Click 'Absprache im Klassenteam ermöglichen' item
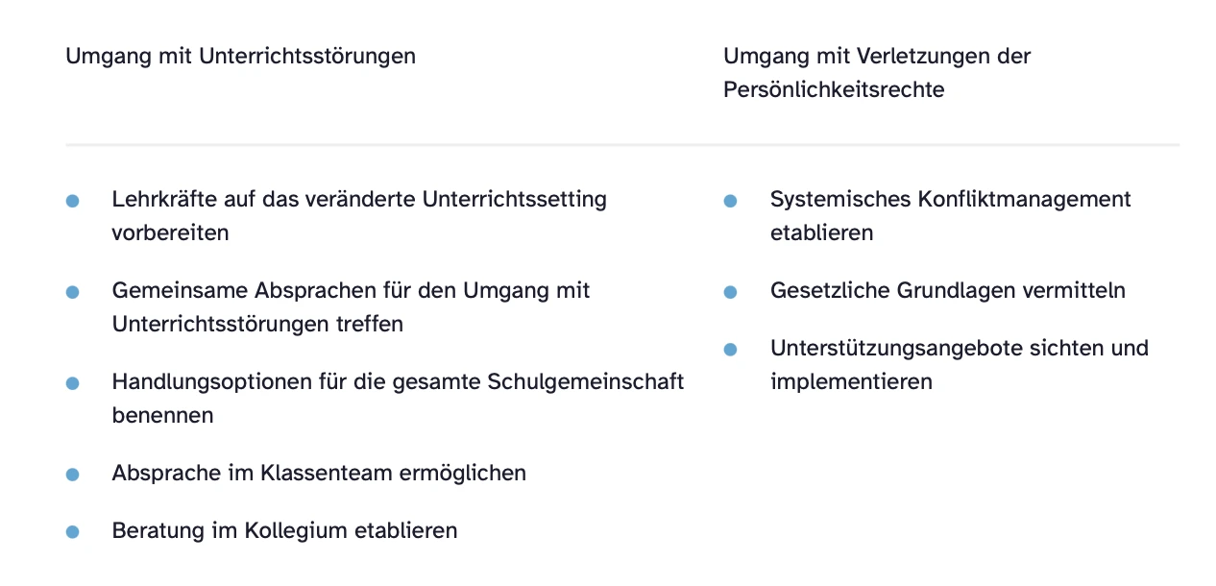Image resolution: width=1216 pixels, height=586 pixels. (319, 473)
